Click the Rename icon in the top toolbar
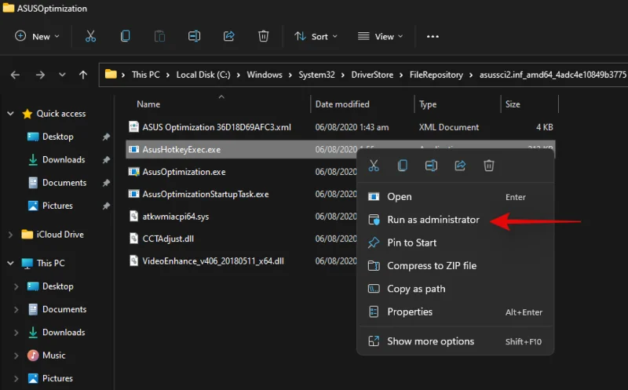Screen dimensions: 628x390 [194, 36]
